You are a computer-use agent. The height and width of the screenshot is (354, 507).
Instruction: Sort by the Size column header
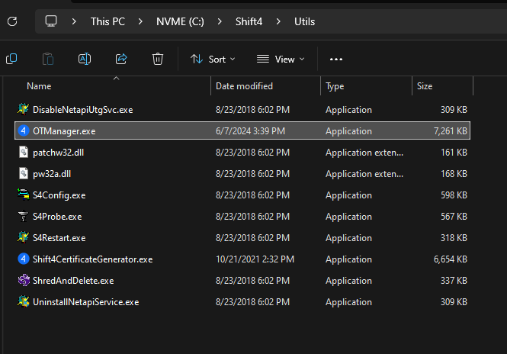coord(425,86)
